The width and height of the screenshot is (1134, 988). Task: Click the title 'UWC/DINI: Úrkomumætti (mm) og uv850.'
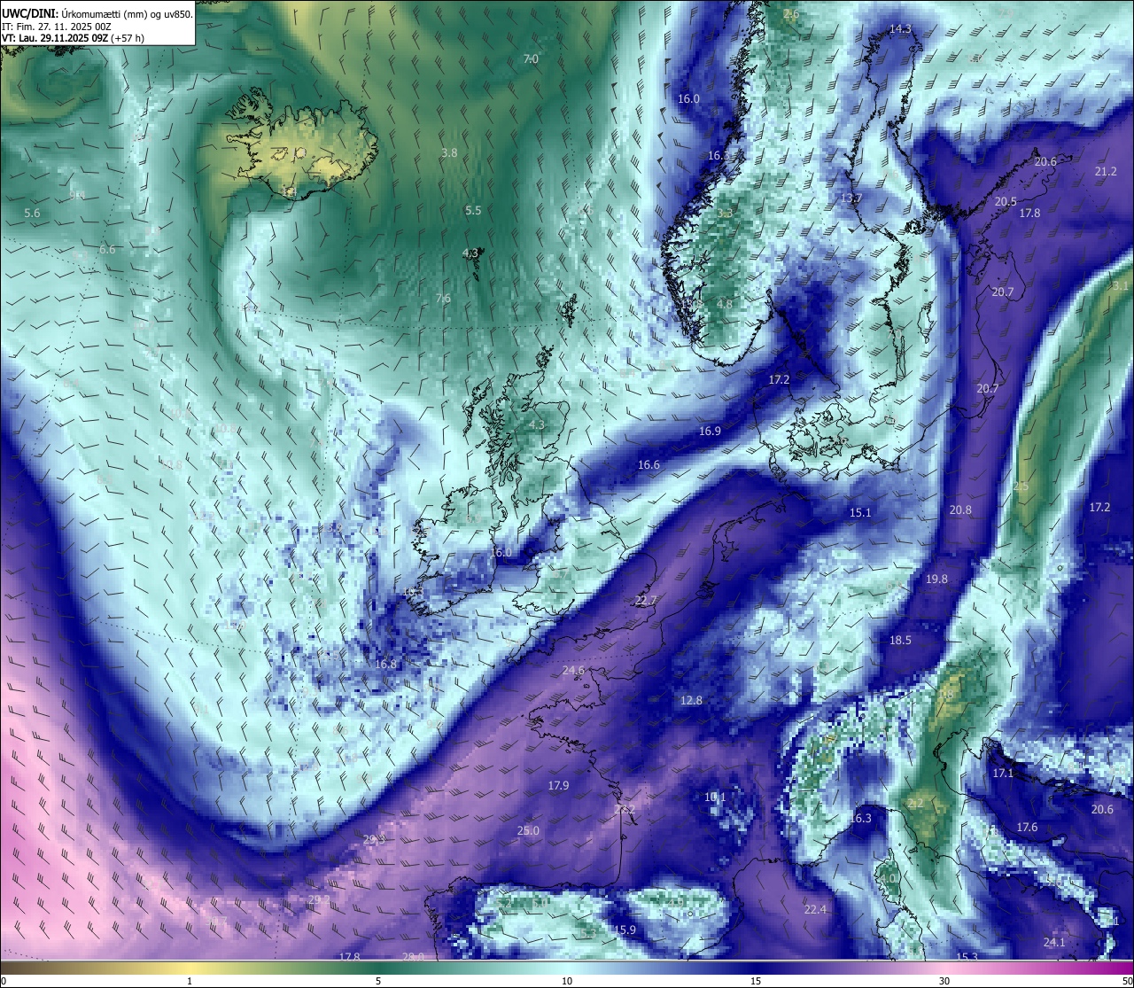[97, 13]
